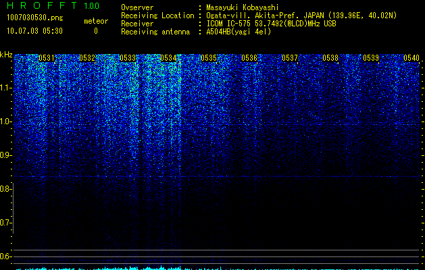The width and height of the screenshot is (425, 270).
Task: Select the ICOM IC-575 receiver text
Action: (271, 24)
